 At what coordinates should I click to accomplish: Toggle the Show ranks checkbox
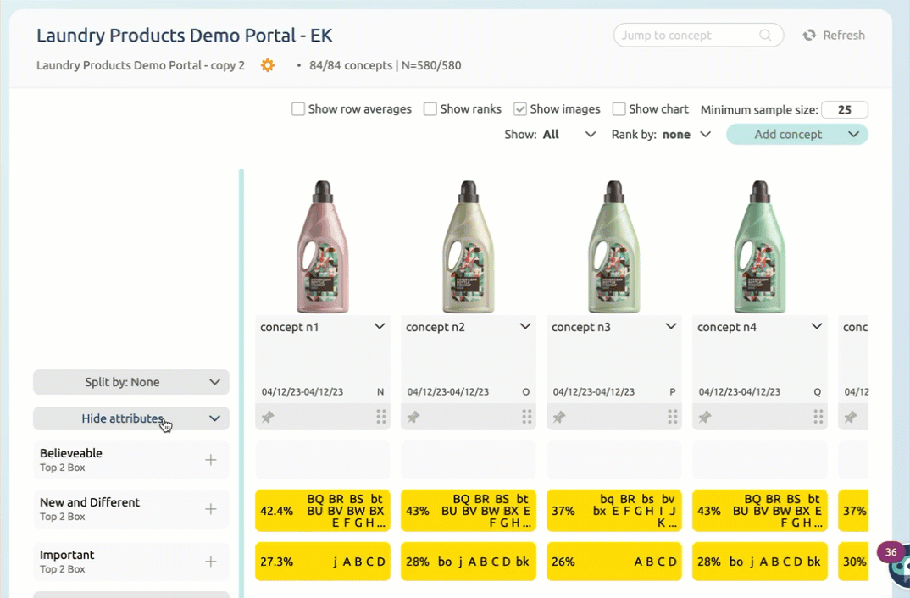point(430,109)
